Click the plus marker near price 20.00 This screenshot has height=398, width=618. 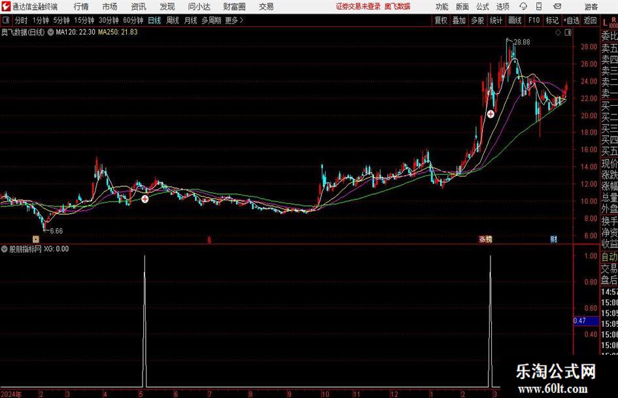[490, 114]
